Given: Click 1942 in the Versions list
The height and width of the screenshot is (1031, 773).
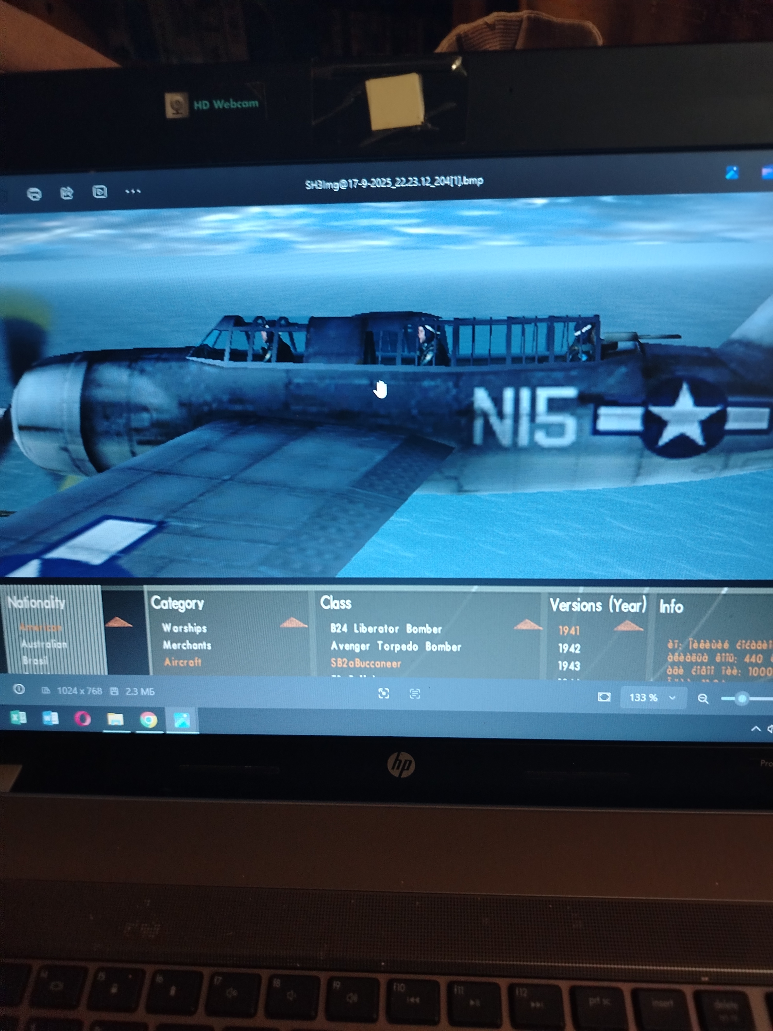Looking at the screenshot, I should coord(569,648).
